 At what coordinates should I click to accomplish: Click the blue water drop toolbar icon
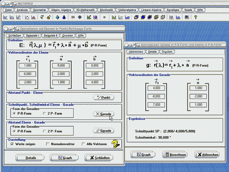point(64,17)
